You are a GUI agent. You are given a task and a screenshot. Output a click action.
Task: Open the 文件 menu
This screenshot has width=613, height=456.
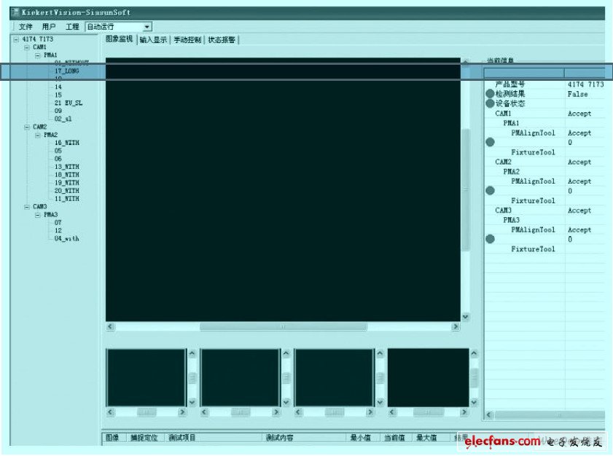click(26, 27)
